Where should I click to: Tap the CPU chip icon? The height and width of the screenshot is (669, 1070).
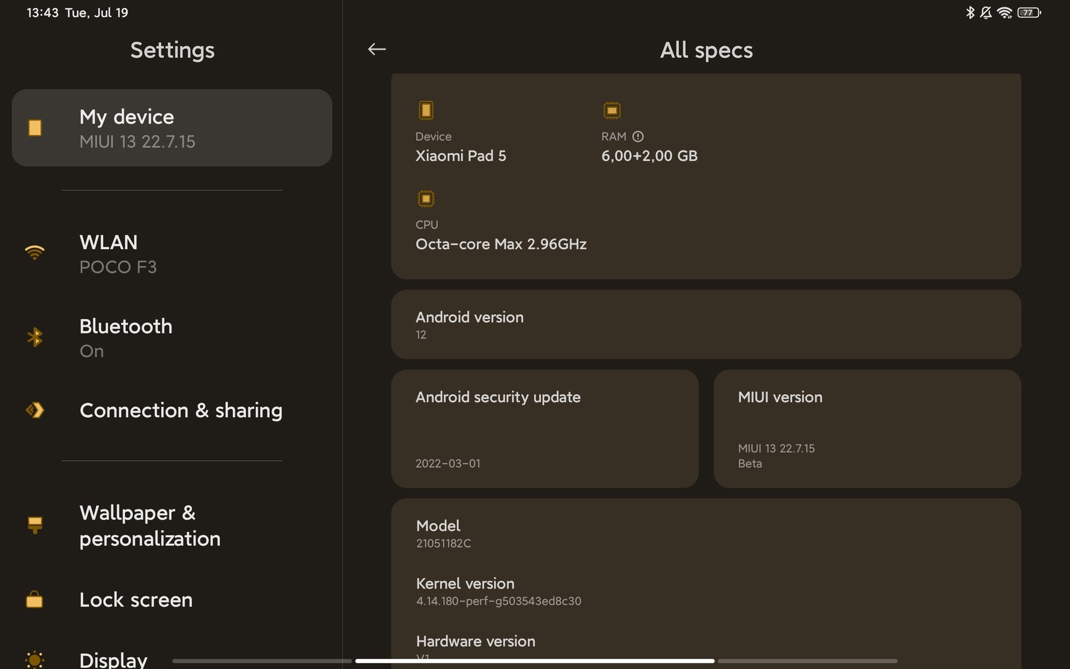(426, 199)
